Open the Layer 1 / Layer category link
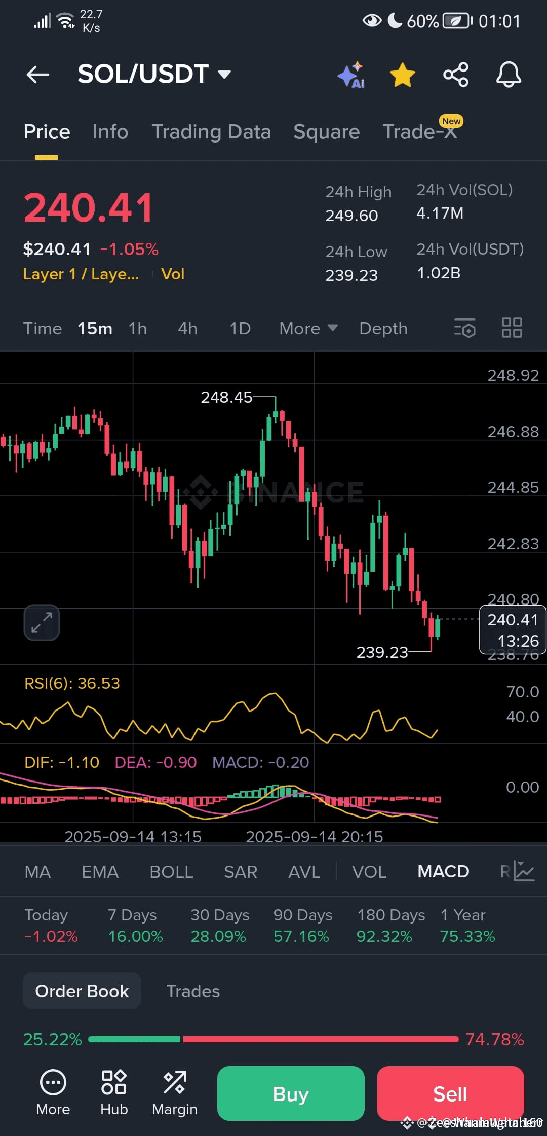The width and height of the screenshot is (547, 1136). (x=81, y=274)
